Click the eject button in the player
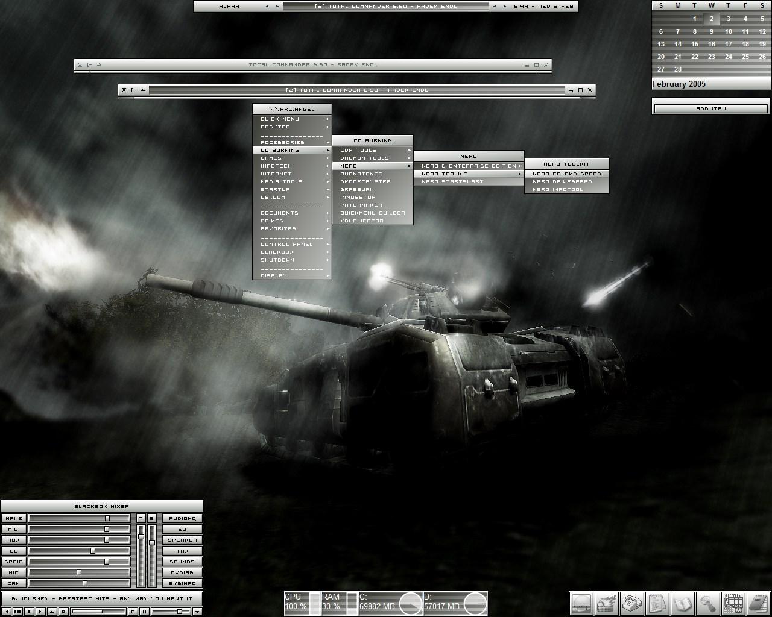 [52, 612]
